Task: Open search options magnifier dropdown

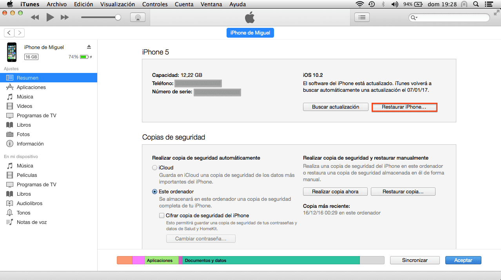Action: click(414, 18)
